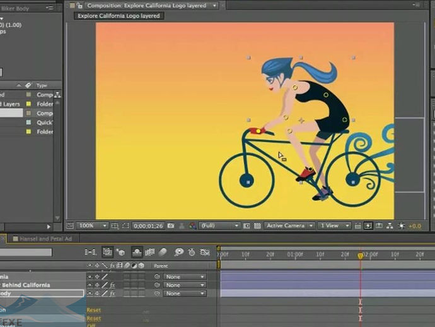Click fx column header icon in timeline

pos(112,266)
